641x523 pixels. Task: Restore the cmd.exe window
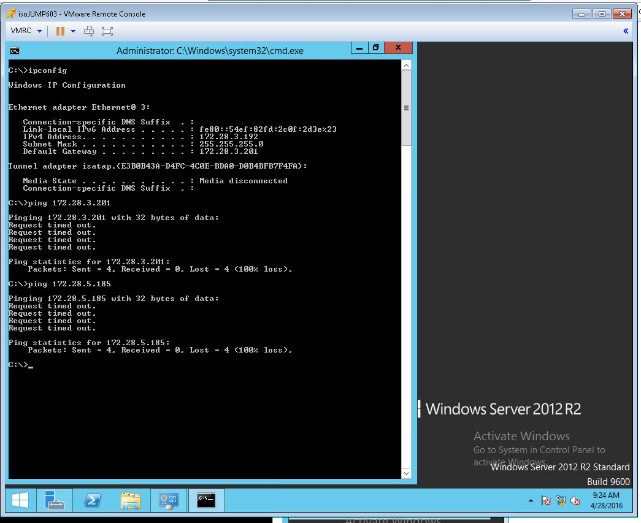(x=375, y=48)
